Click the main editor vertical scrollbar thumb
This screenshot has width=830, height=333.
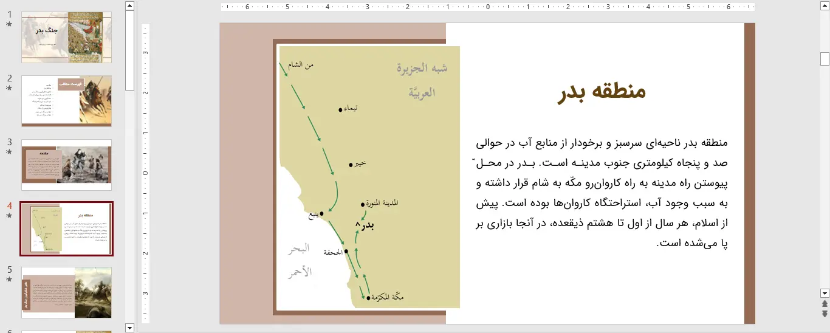click(825, 58)
